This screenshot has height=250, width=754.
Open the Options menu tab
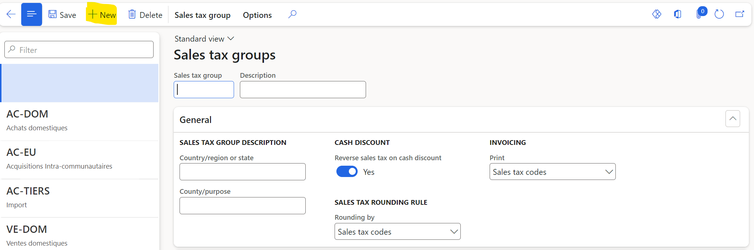[x=257, y=15]
